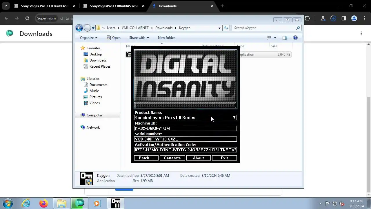Open Explorer recent pages dropdown arrow
Image resolution: width=371 pixels, height=209 pixels.
(93, 28)
